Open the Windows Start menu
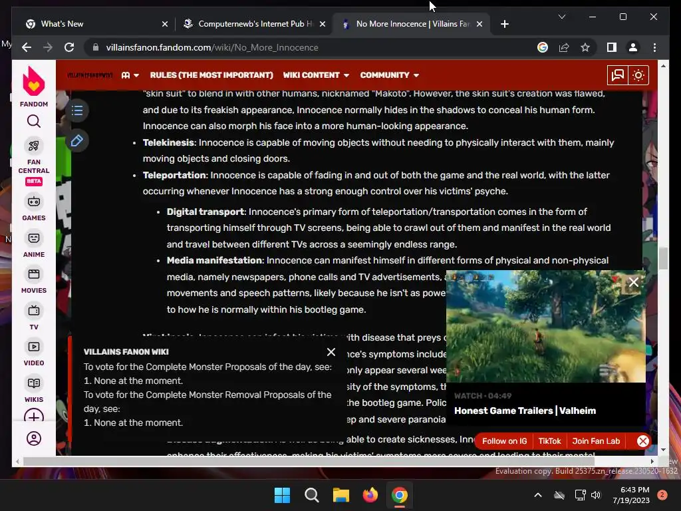Screen dimensions: 681x511 [x=282, y=495]
